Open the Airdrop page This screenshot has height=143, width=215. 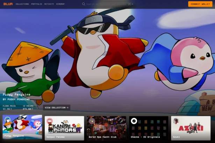(60, 4)
